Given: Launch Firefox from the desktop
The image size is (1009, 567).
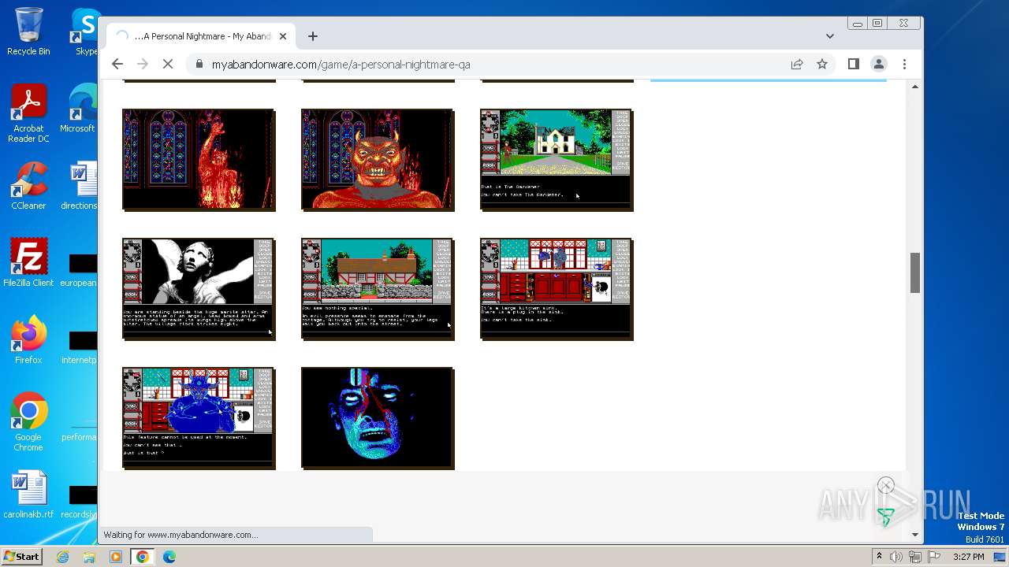Looking at the screenshot, I should (x=28, y=340).
